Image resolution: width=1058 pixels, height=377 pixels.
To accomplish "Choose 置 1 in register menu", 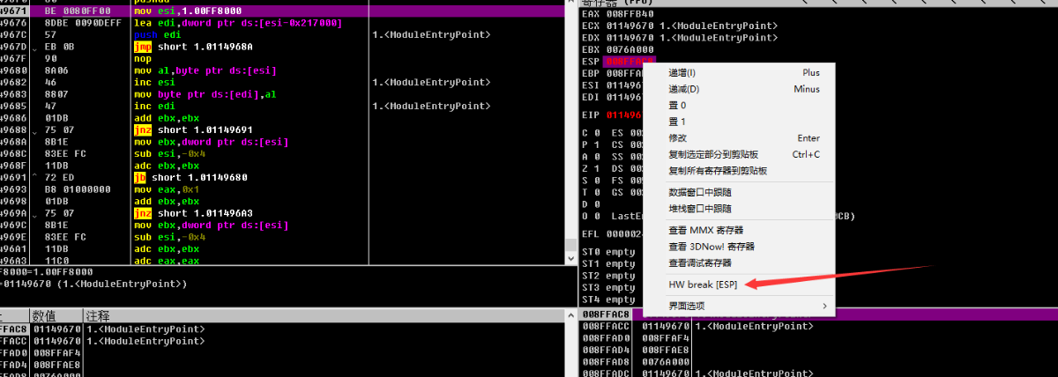I will click(739, 122).
